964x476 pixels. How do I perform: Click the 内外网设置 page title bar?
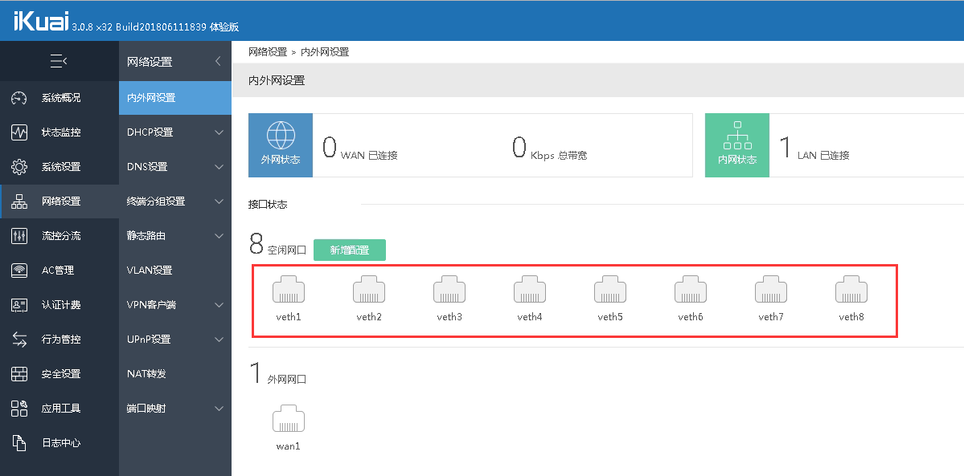click(597, 80)
